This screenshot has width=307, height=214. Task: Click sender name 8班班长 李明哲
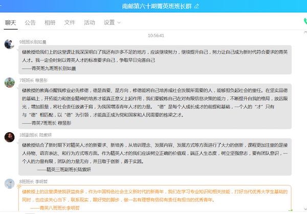point(34,181)
